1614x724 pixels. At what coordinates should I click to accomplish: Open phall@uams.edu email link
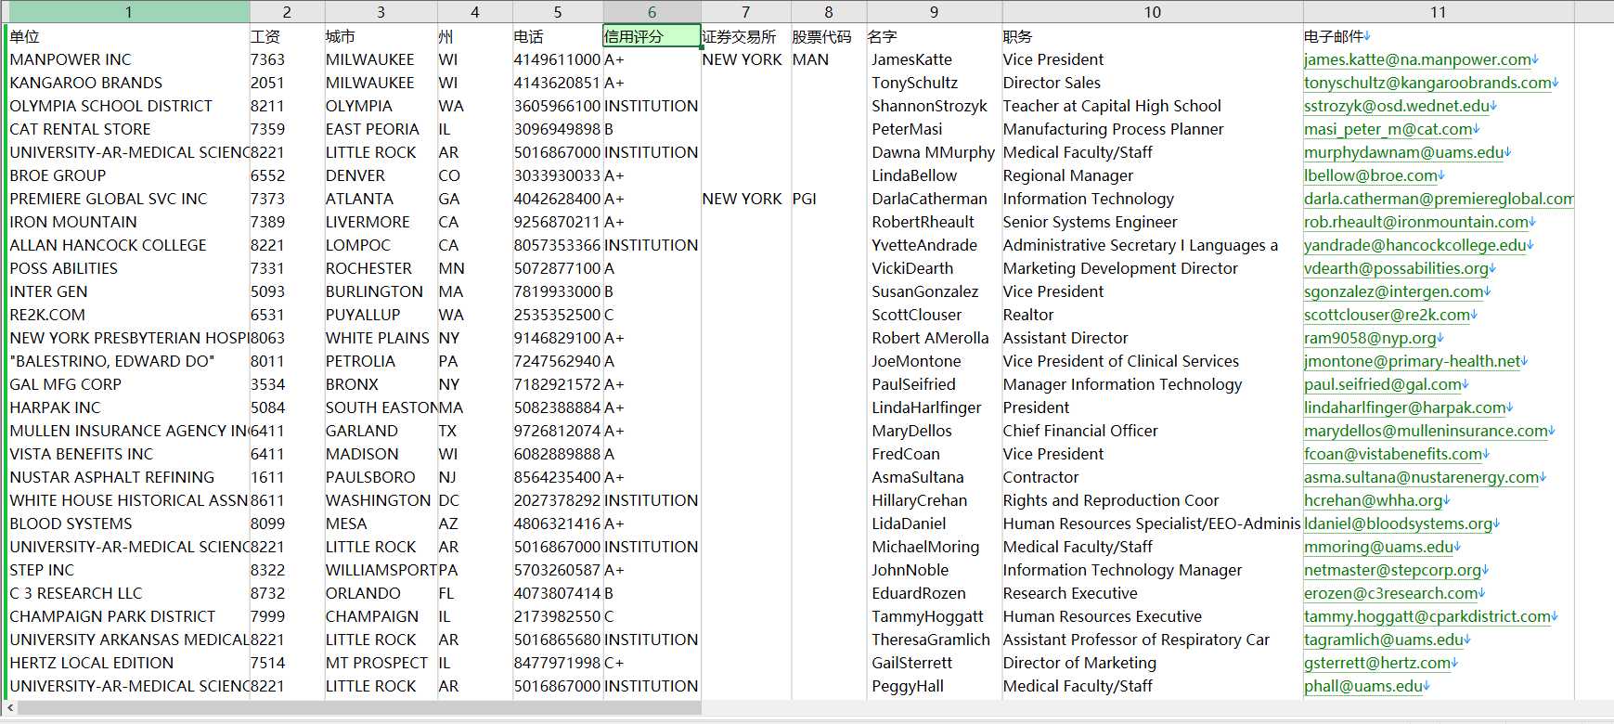click(x=1363, y=686)
